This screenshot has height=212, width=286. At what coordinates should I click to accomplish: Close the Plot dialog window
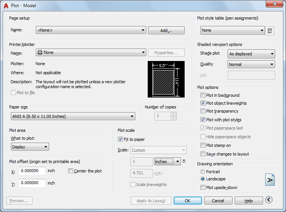(274, 5)
